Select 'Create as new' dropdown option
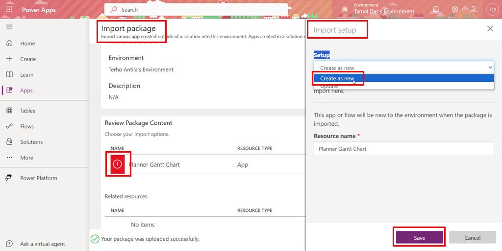This screenshot has height=251, width=502. pyautogui.click(x=404, y=78)
